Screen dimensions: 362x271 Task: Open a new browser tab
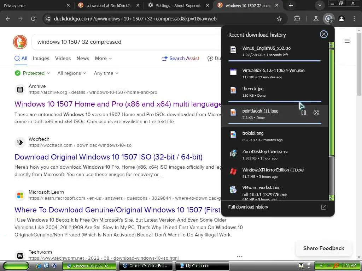point(291,5)
